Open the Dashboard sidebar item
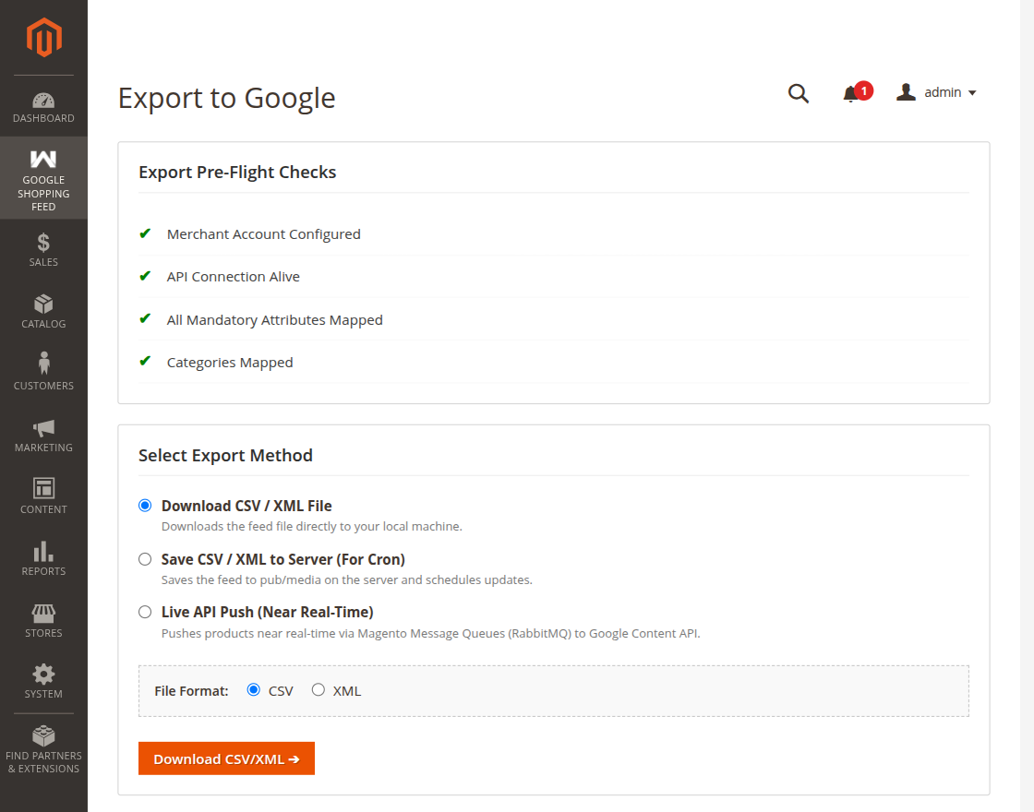The image size is (1034, 812). 43,108
